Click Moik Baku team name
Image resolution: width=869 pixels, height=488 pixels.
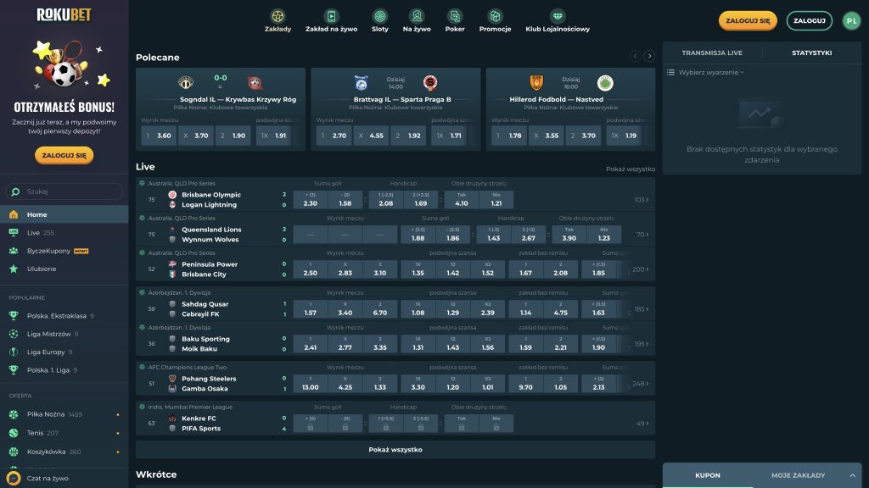199,349
